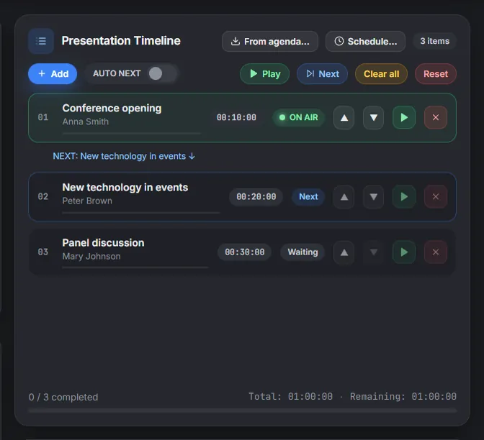Viewport: 484px width, 440px height.
Task: Move New technology in events down
Action: [374, 196]
